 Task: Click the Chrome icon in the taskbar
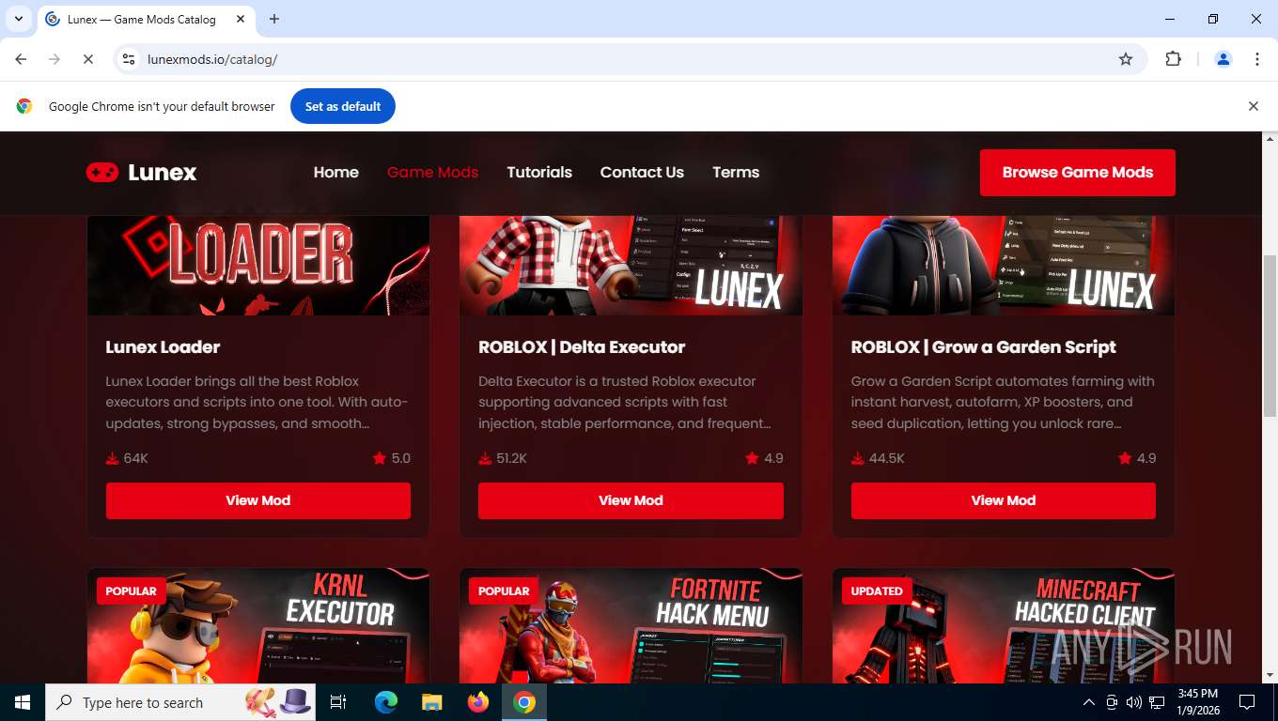(x=524, y=702)
